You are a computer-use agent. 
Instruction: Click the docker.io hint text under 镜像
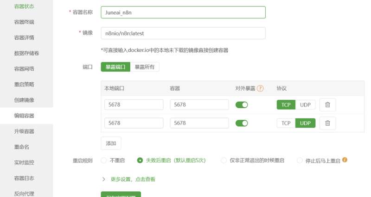(165, 50)
